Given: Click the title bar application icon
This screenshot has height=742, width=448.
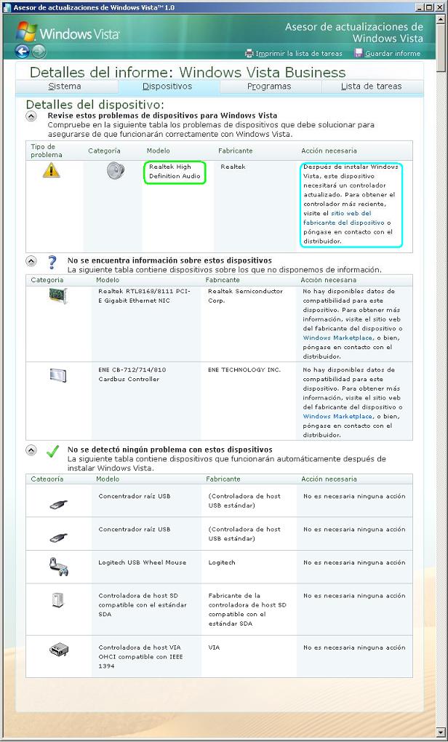Looking at the screenshot, I should click(7, 7).
